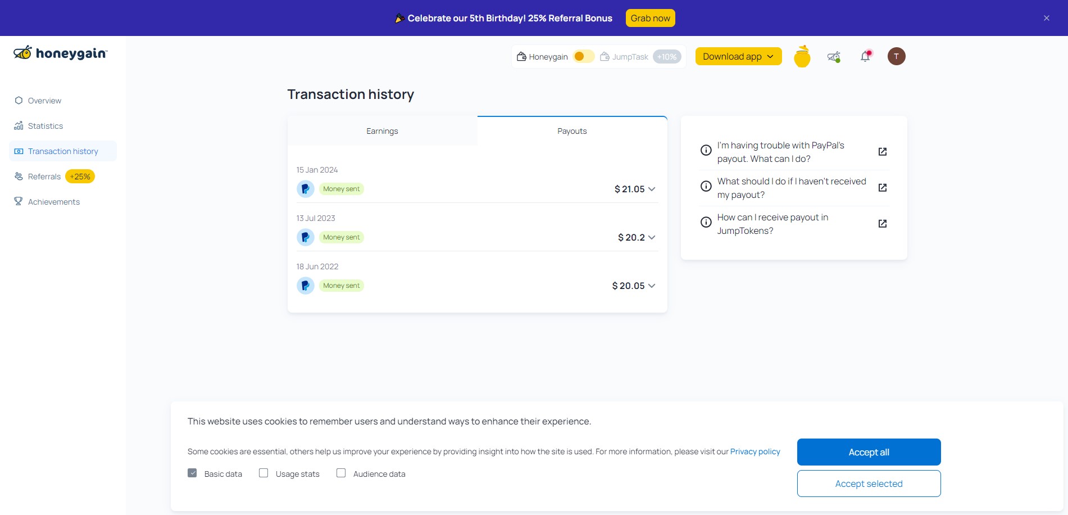The width and height of the screenshot is (1068, 515).
Task: Click the JumpTask label in header
Action: (x=630, y=57)
